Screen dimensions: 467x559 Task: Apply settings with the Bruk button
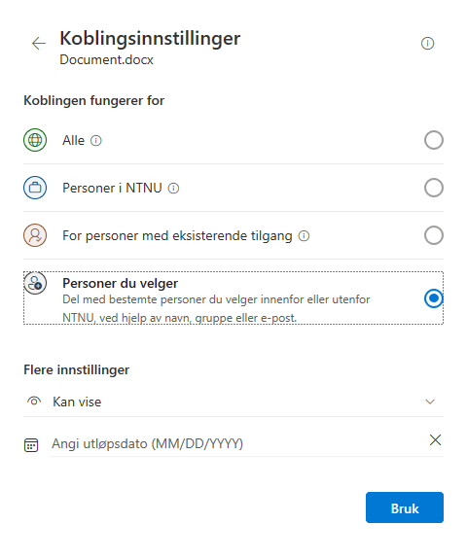click(405, 507)
